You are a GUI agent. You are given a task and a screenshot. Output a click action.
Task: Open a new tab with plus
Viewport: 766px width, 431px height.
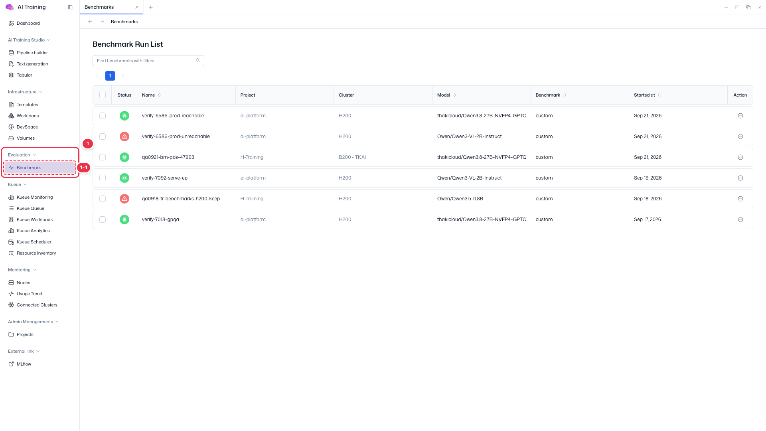point(151,7)
